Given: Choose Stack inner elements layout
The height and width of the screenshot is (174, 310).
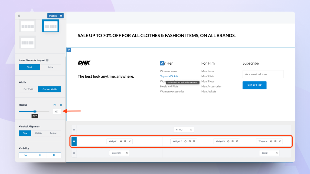Looking at the screenshot, I should point(30,67).
